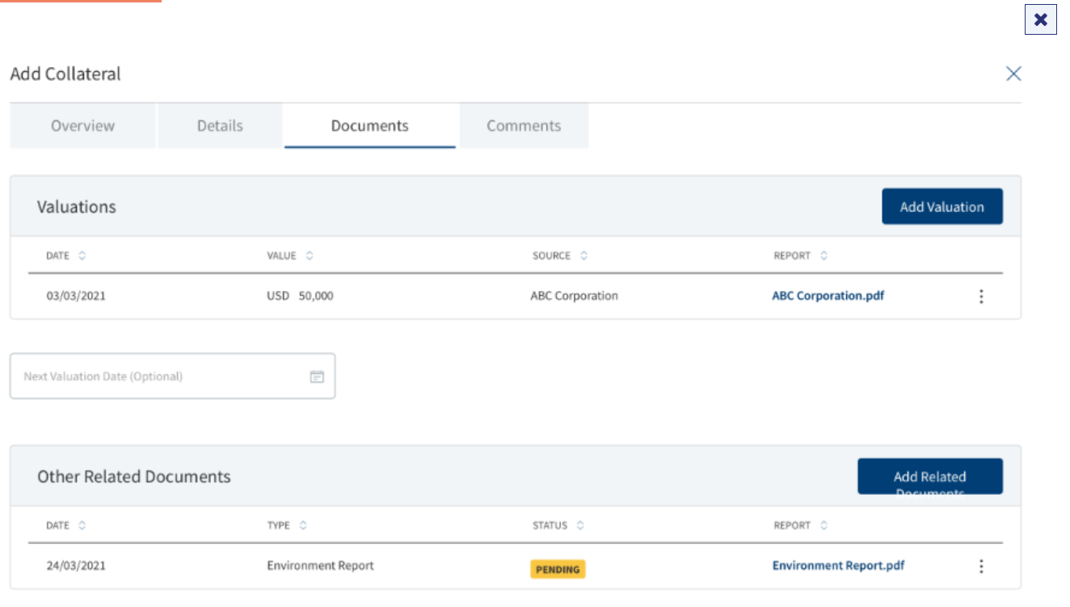Close the Add Collateral dialog with X

click(1013, 74)
